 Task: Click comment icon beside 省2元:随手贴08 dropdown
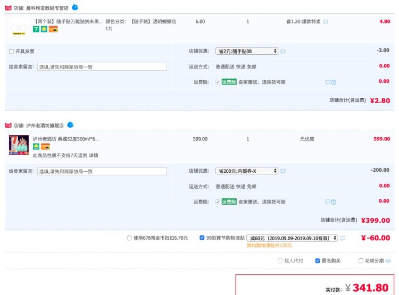[283, 52]
